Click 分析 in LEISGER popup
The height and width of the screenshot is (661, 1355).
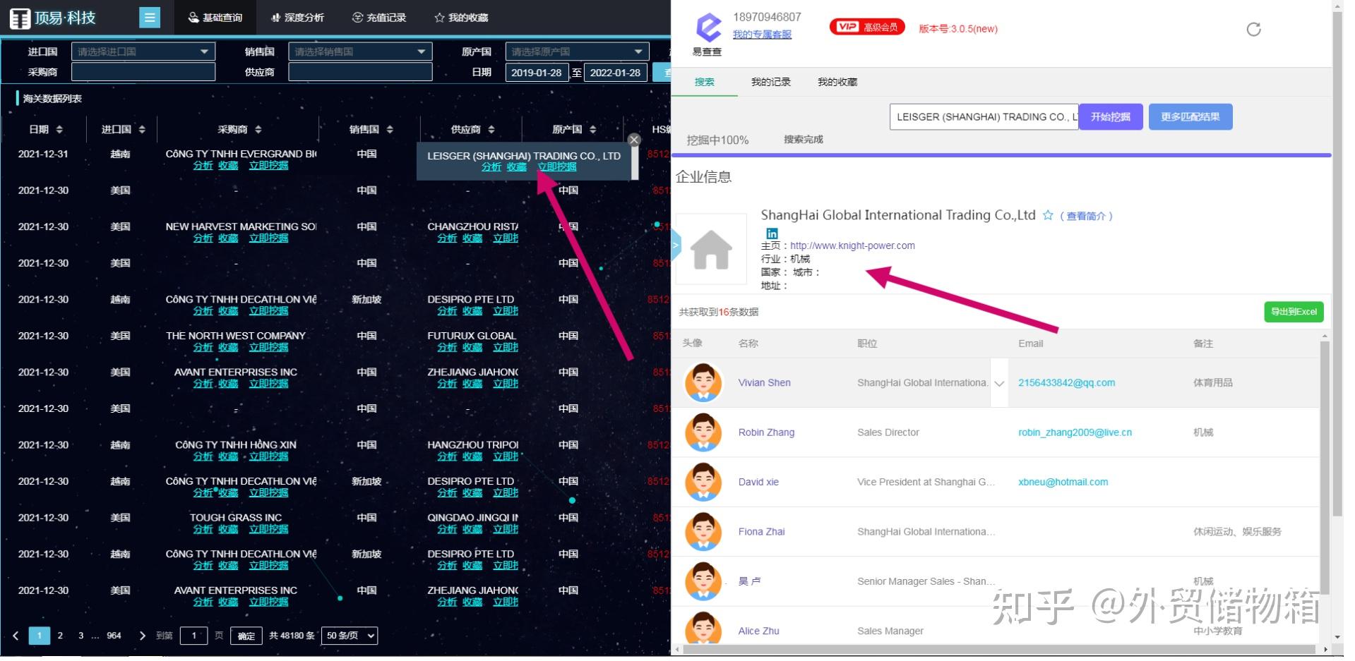[491, 167]
